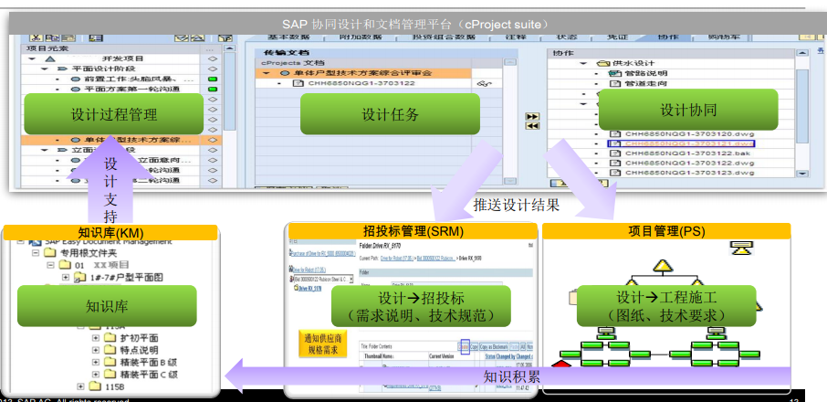Image resolution: width=827 pixels, height=402 pixels.
Task: Collapse the 平面设计阶段 node
Action: (x=45, y=69)
